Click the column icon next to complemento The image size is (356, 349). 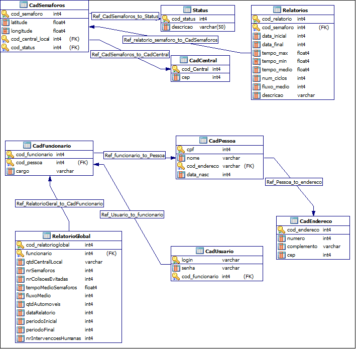[x=282, y=247]
